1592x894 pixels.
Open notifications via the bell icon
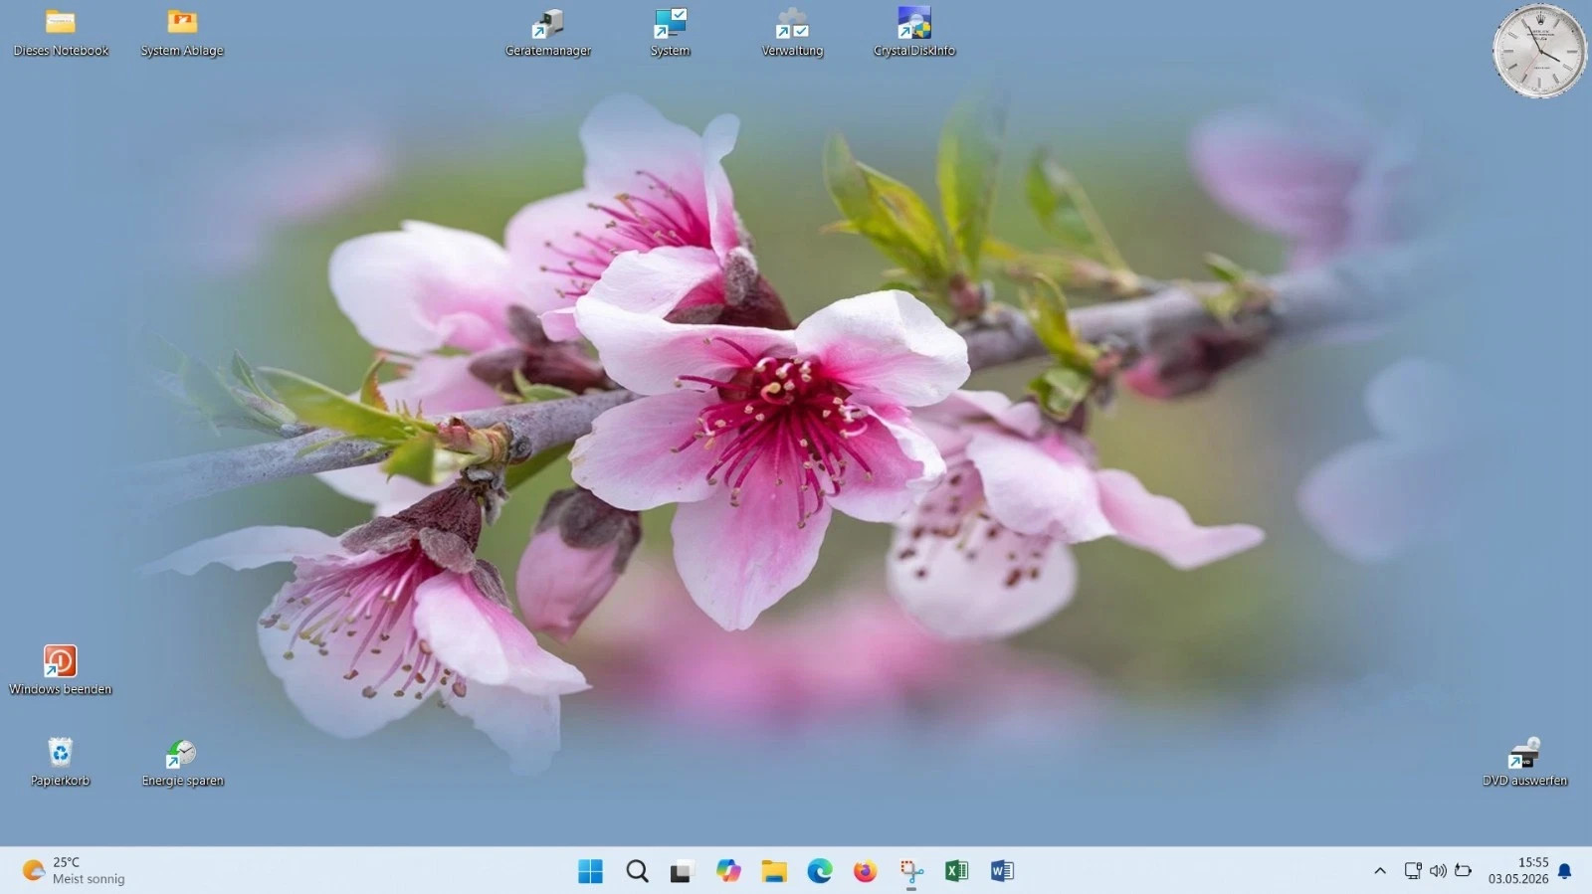pyautogui.click(x=1565, y=871)
